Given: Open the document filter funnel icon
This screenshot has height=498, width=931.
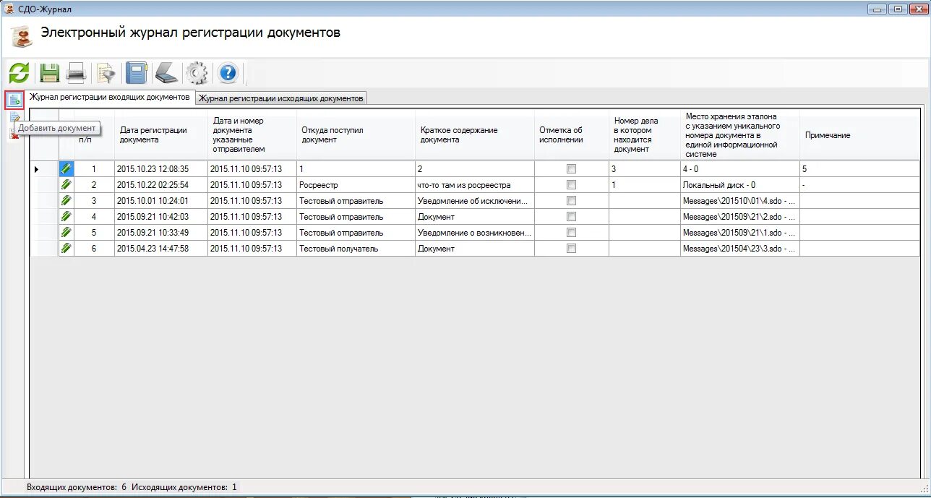Looking at the screenshot, I should (106, 73).
